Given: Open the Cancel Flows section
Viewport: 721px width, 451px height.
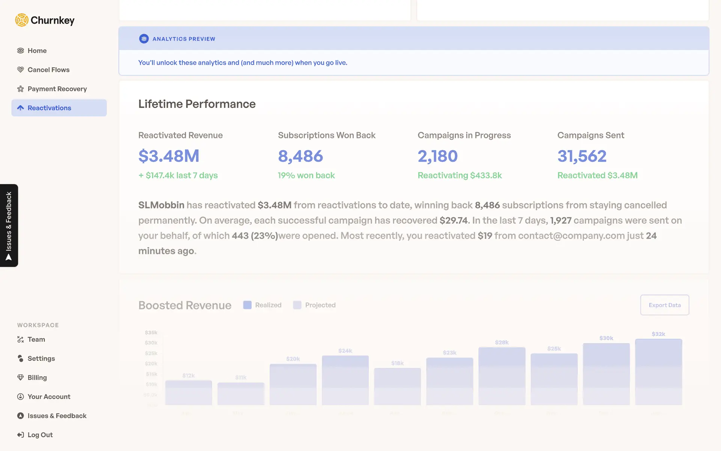Looking at the screenshot, I should click(x=48, y=70).
